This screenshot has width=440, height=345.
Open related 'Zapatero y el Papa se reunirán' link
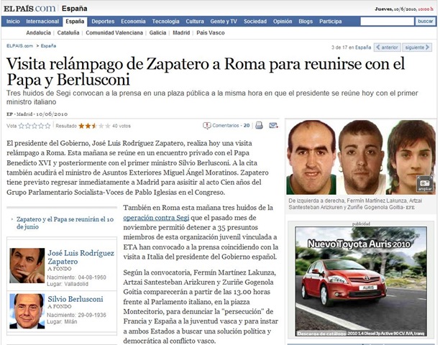click(65, 223)
